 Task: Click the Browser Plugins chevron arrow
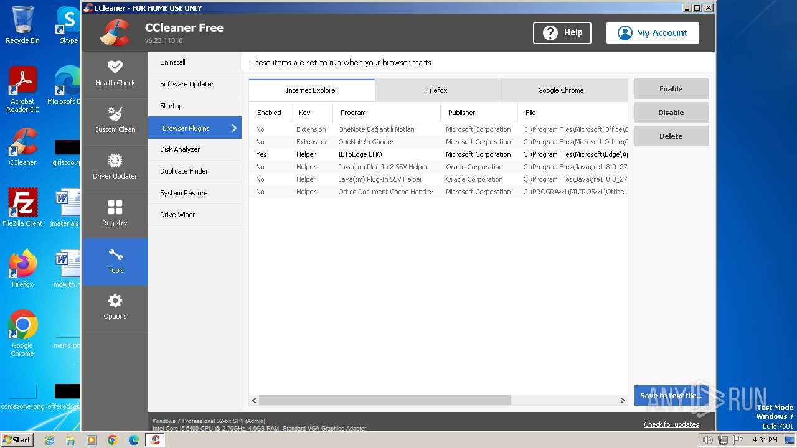pyautogui.click(x=235, y=128)
